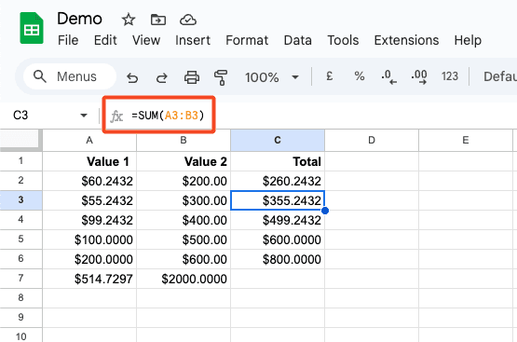Select cell with $499.2432
Viewport: 517px width, 342px height.
coord(278,220)
